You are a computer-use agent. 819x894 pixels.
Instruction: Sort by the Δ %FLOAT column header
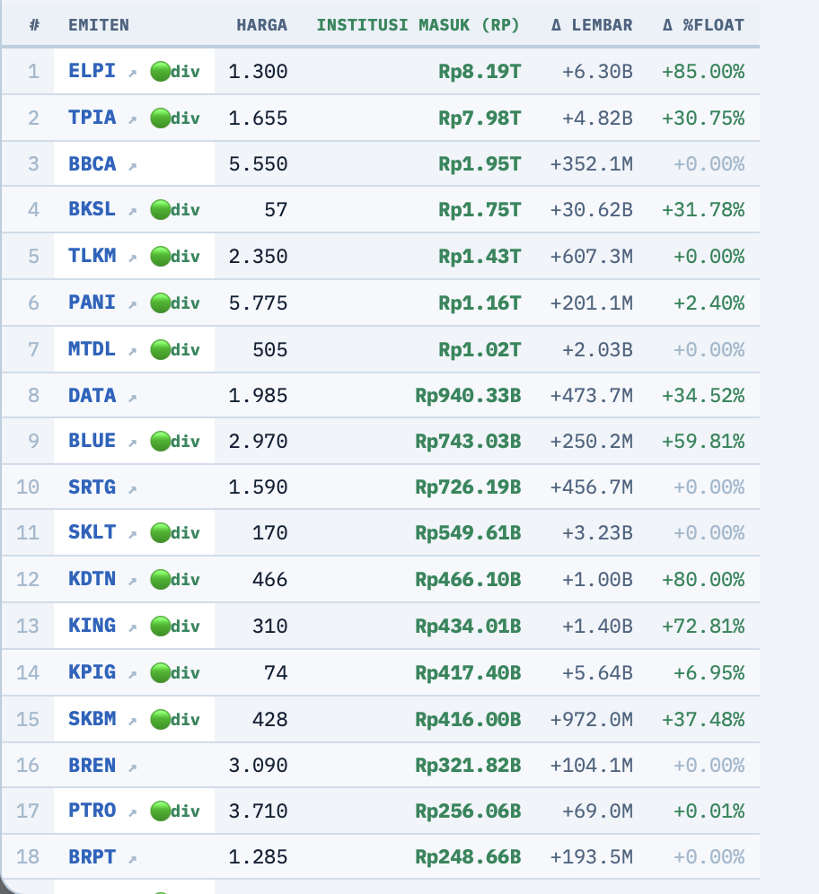[x=703, y=25]
